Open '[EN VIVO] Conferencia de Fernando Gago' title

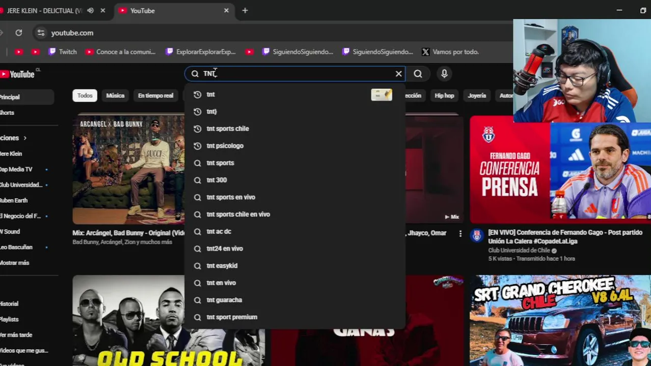(565, 237)
